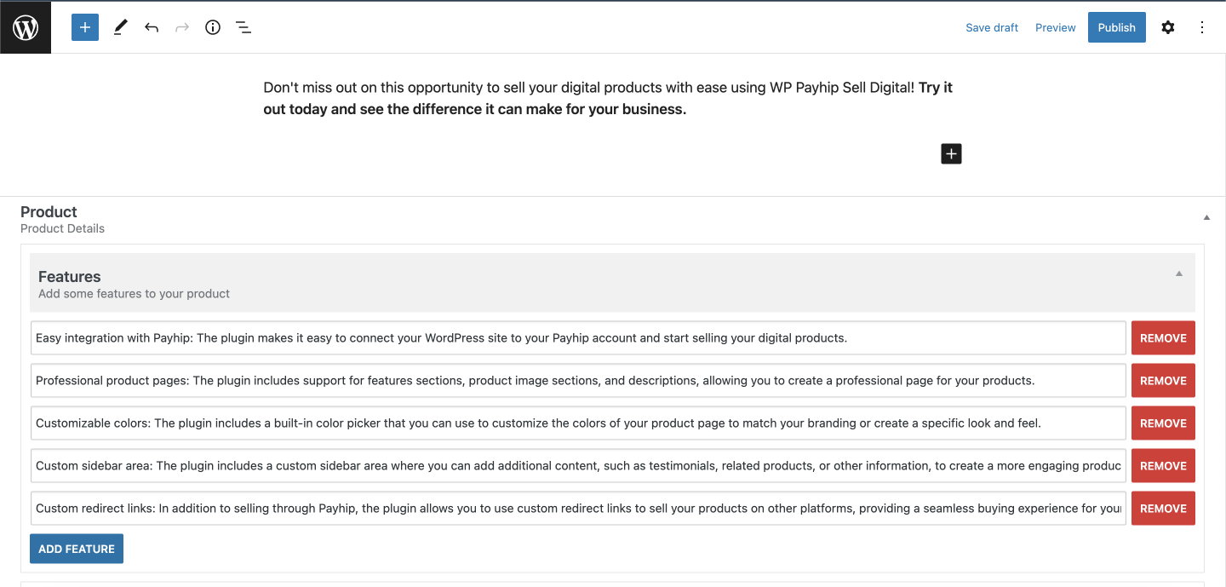Click Save draft link
The image size is (1226, 587).
click(x=992, y=27)
